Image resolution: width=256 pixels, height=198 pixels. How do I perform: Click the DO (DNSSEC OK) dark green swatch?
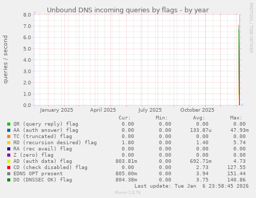click(x=9, y=180)
